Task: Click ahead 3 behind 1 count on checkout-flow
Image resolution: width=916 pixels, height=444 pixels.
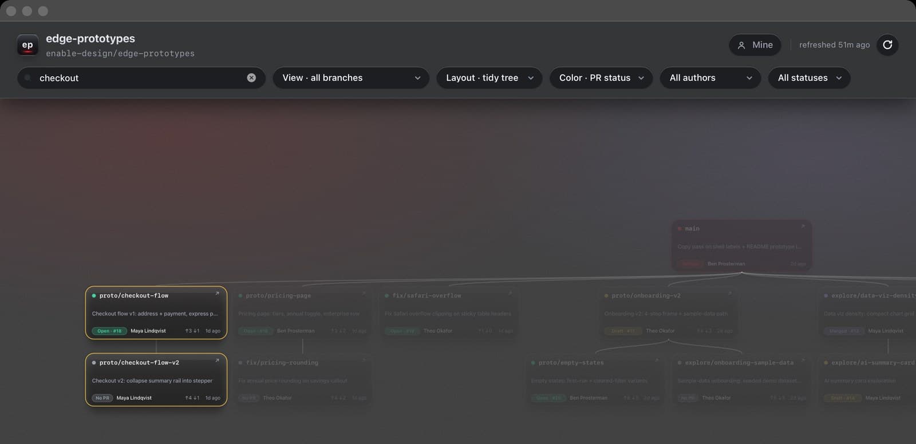Action: click(192, 331)
